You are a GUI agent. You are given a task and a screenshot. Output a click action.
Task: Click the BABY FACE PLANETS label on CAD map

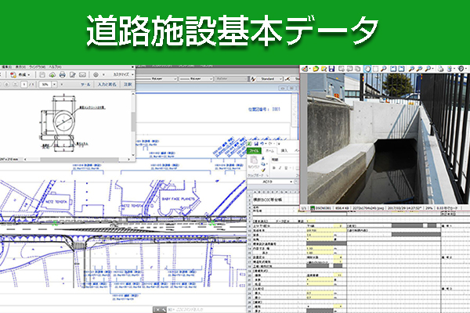click(178, 199)
